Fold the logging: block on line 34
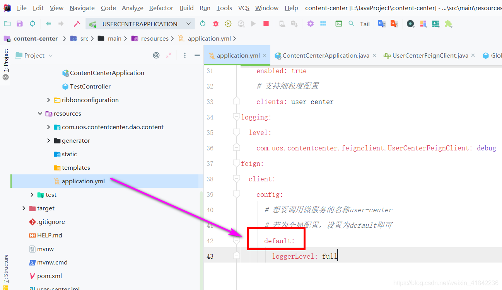 (x=236, y=117)
